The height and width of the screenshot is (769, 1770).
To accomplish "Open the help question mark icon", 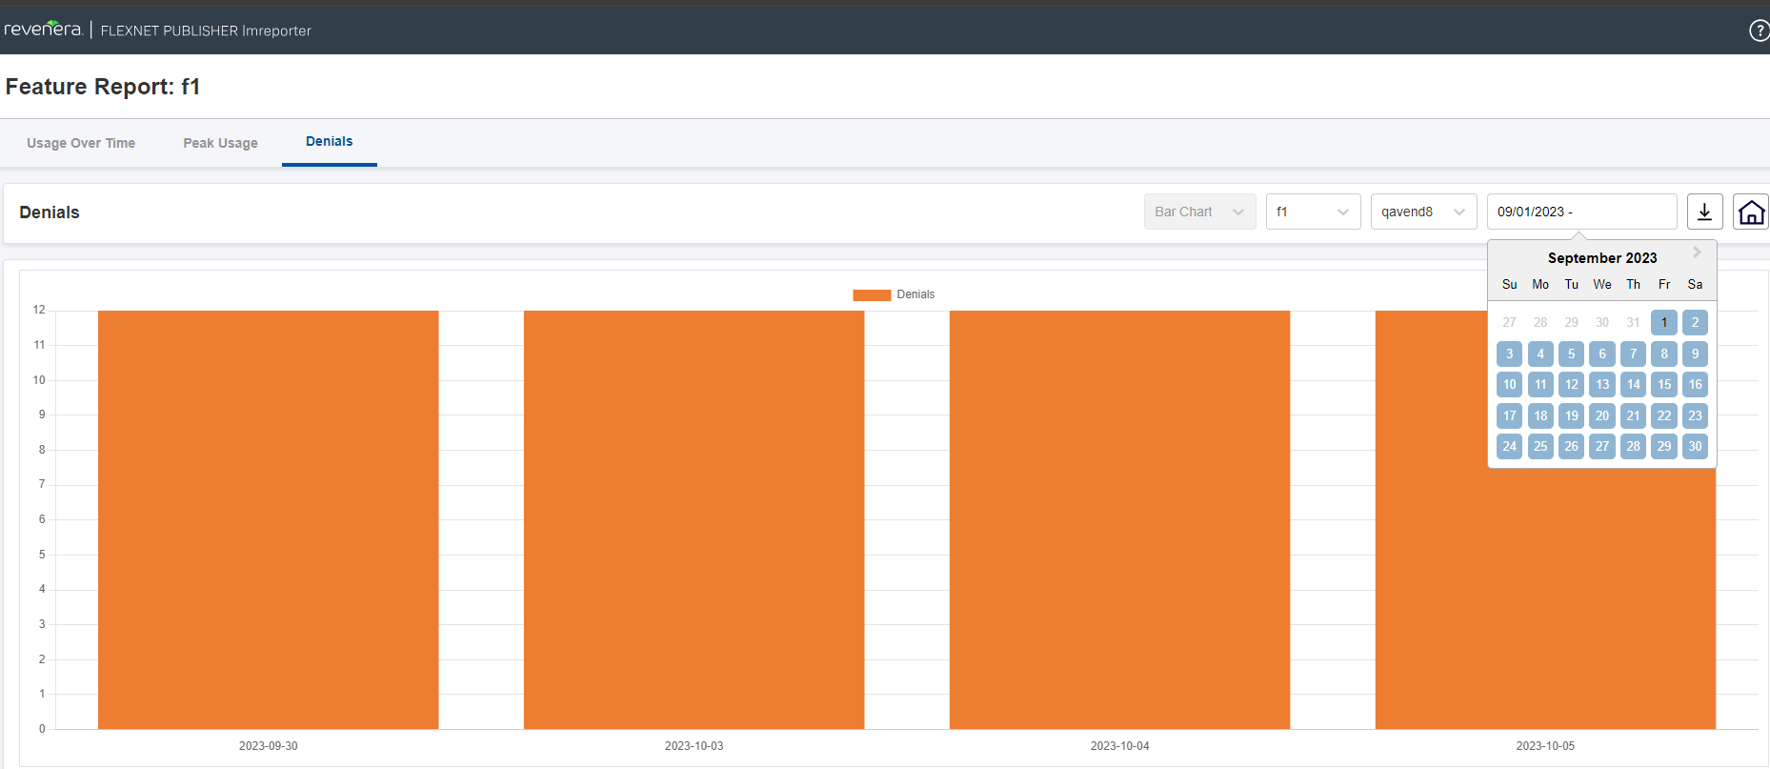I will pos(1759,30).
